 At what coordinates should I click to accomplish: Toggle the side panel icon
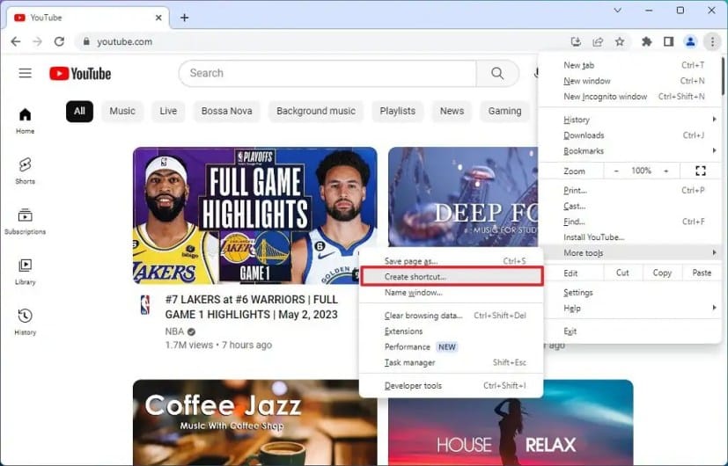(x=668, y=41)
